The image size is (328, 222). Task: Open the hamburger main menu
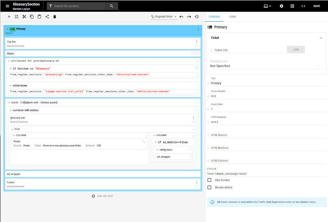(x=7, y=6)
